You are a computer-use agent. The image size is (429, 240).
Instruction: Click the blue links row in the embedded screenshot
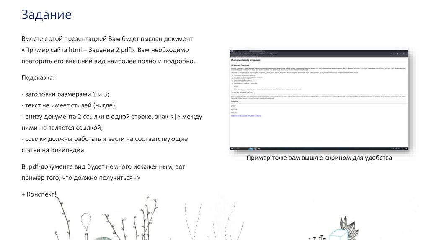coord(246,116)
